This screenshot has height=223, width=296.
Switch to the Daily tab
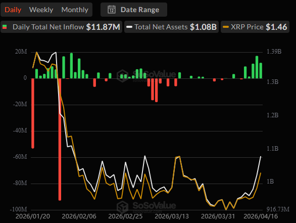coord(13,10)
